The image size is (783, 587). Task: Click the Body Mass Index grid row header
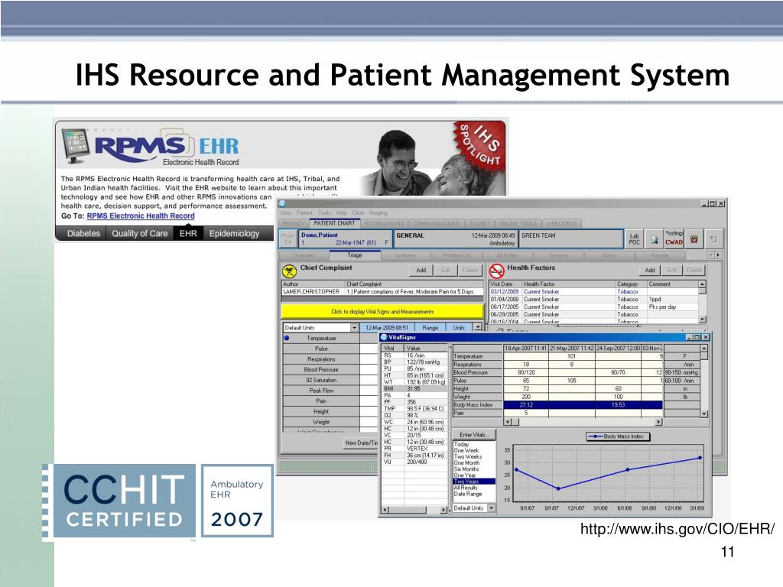point(477,405)
